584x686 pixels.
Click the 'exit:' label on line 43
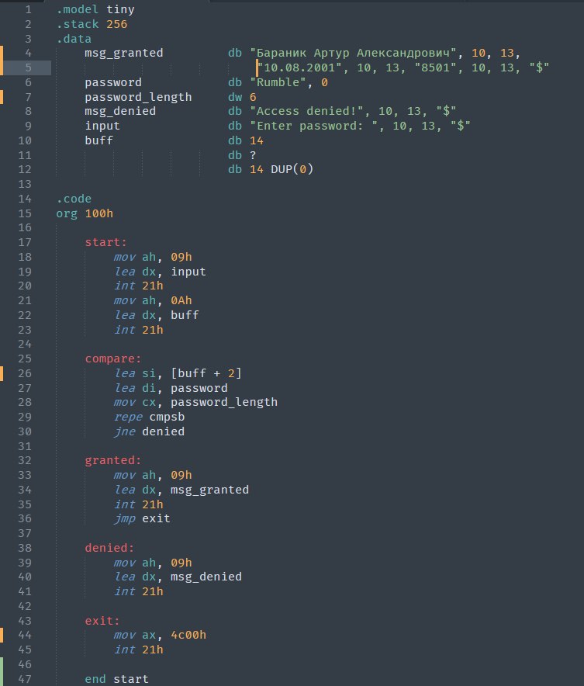point(102,621)
